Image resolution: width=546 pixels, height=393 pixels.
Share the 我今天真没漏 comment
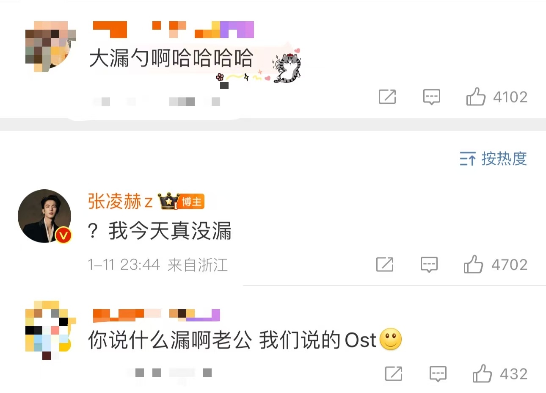pos(385,265)
